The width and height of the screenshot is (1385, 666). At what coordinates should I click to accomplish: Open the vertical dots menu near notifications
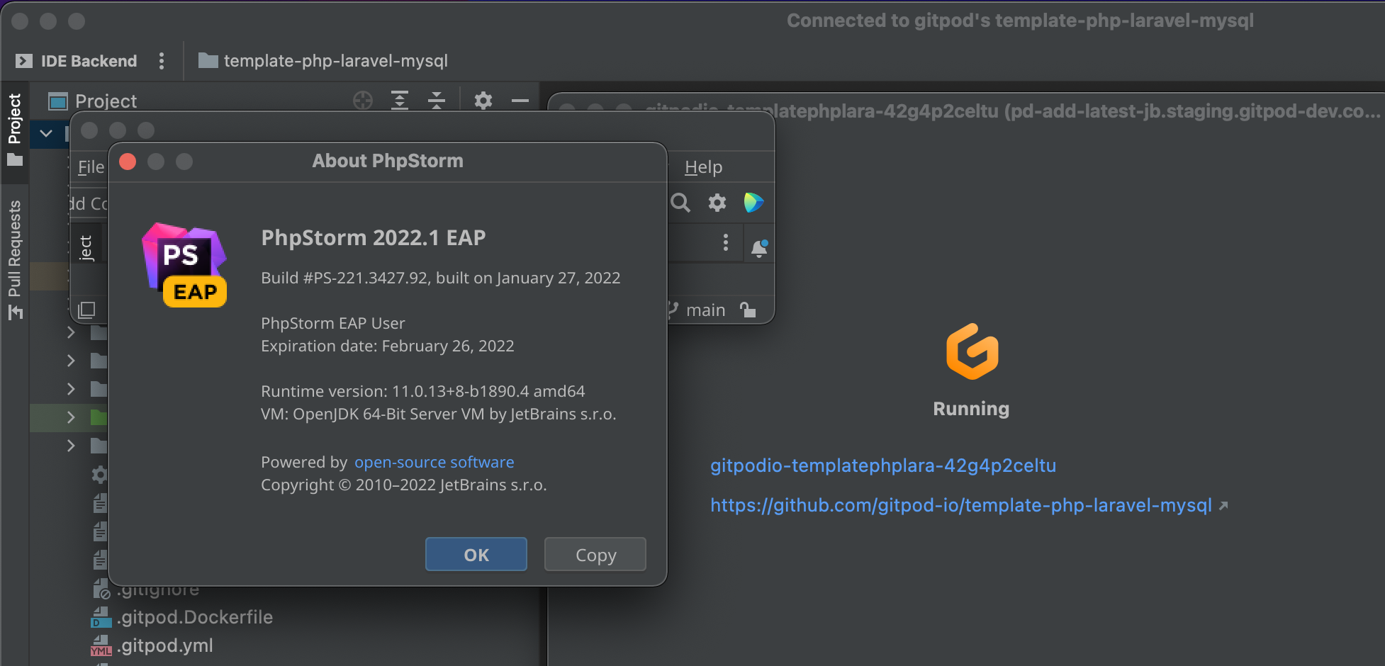click(725, 242)
